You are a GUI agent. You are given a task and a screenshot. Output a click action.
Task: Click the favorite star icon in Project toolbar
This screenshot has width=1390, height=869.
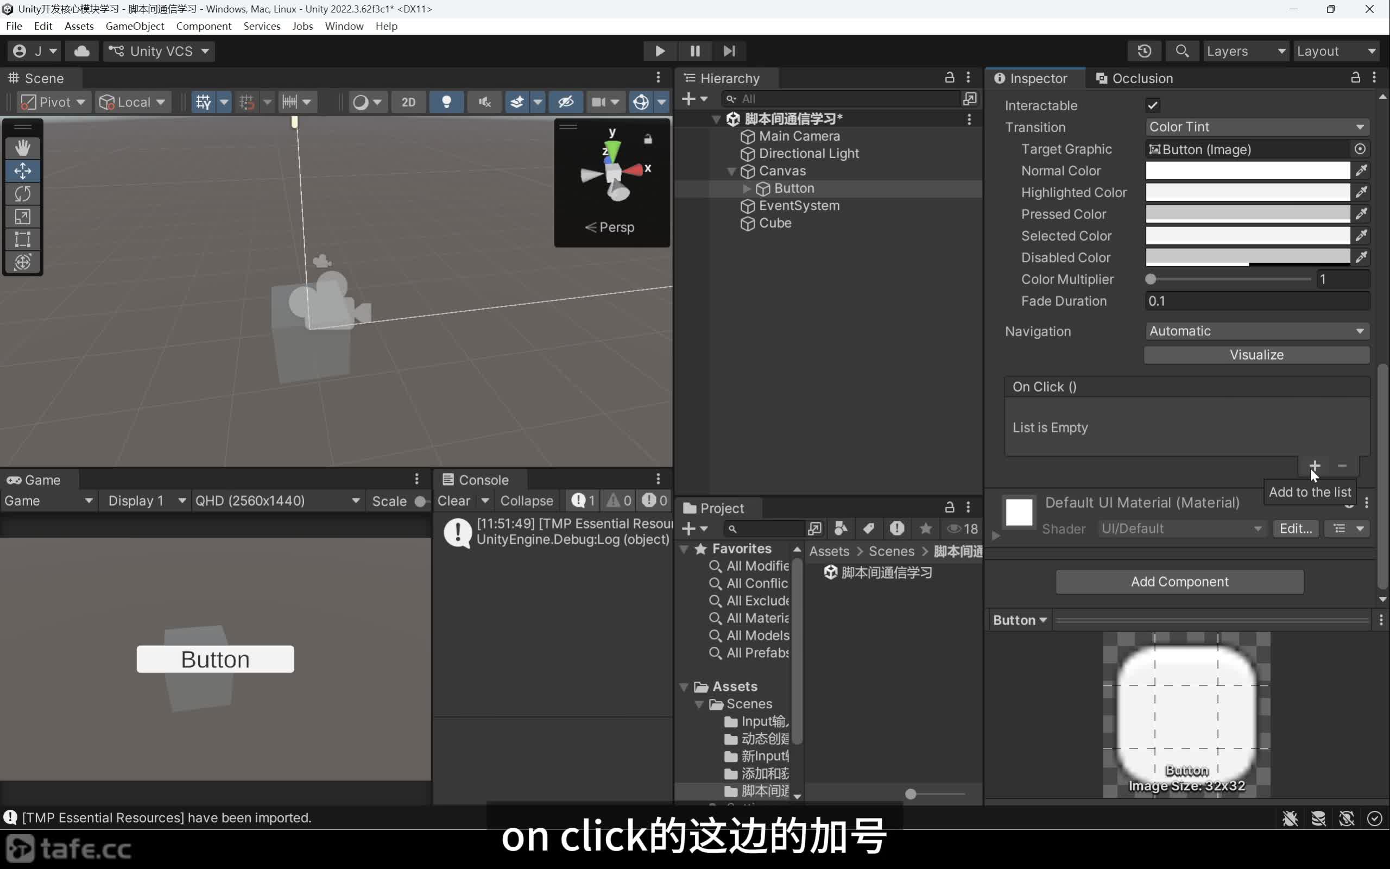click(x=925, y=528)
